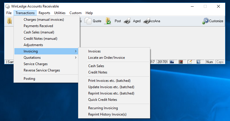The image size is (230, 121).
Task: Choose Locate an Order/Invoice
Action: coord(106,58)
